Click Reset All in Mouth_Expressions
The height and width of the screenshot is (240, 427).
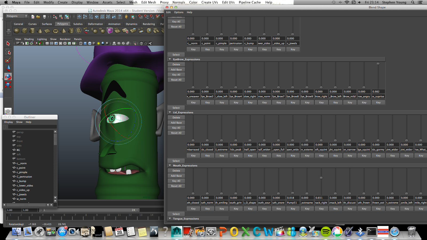[176, 186]
